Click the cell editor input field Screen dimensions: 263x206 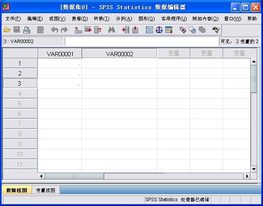click(142, 41)
